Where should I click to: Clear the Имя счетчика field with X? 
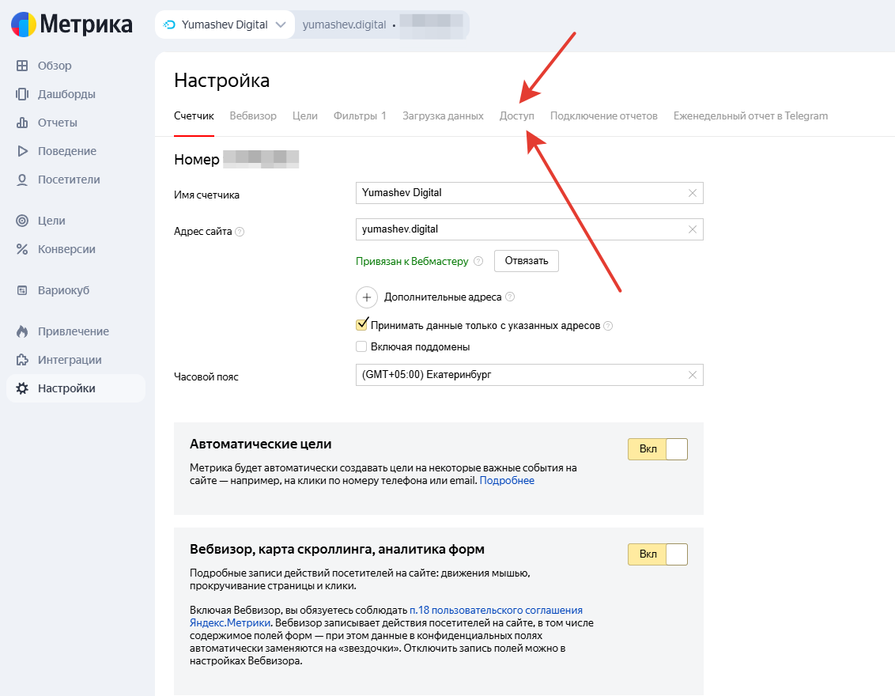point(693,193)
